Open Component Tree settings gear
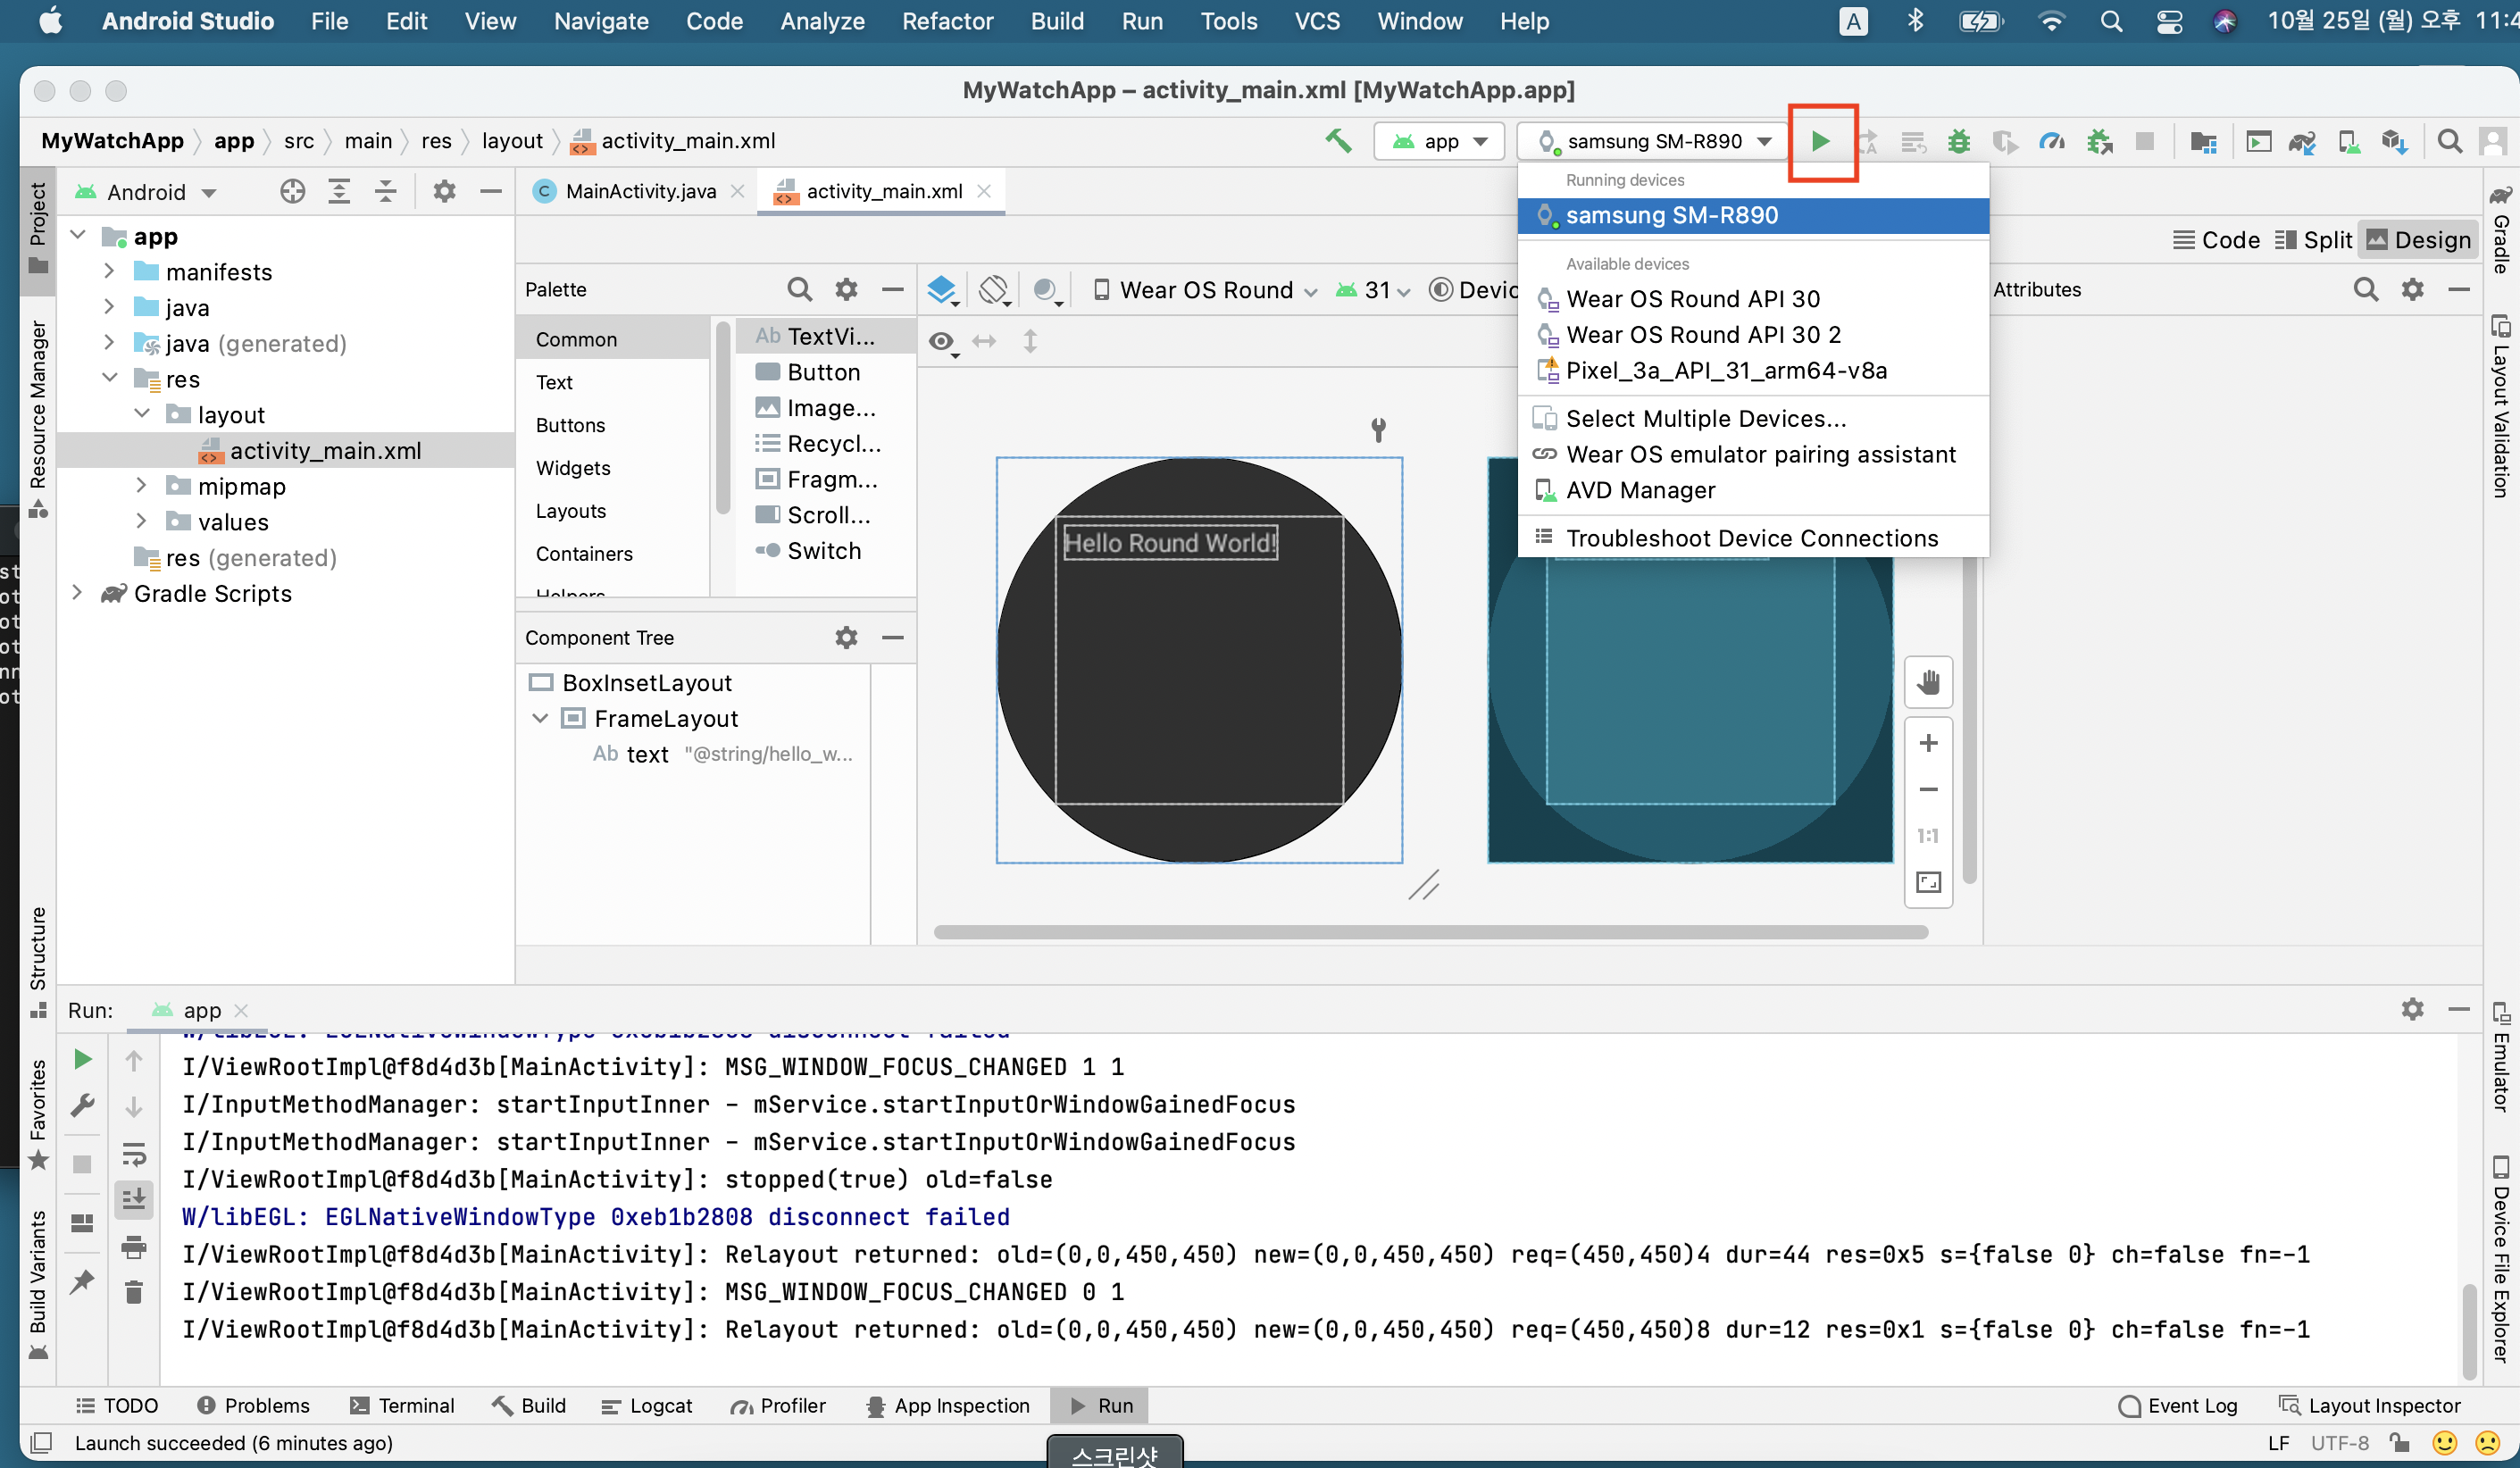 click(x=846, y=637)
